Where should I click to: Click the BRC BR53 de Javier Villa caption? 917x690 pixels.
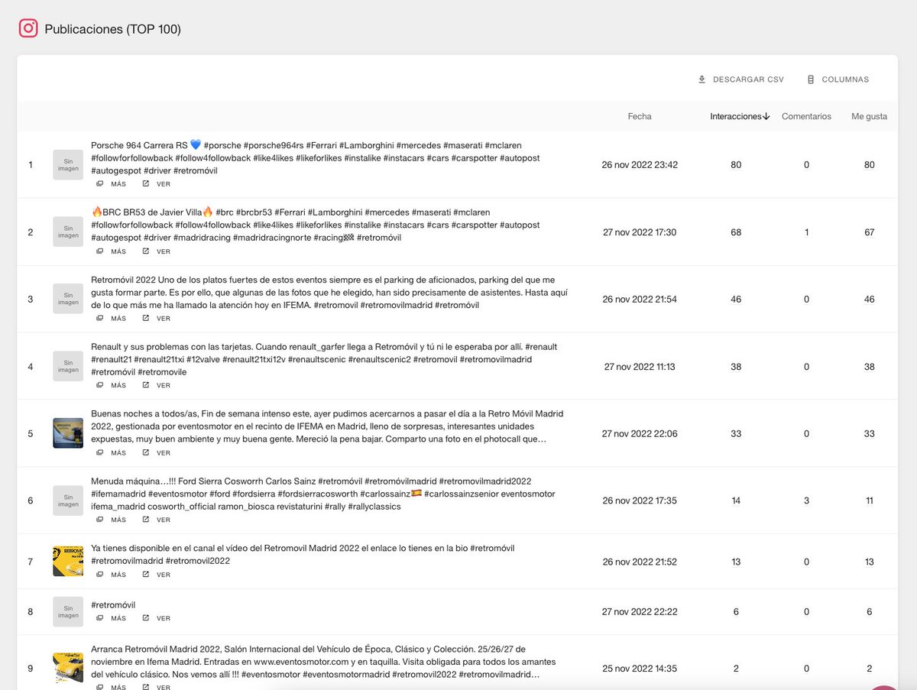pyautogui.click(x=316, y=225)
